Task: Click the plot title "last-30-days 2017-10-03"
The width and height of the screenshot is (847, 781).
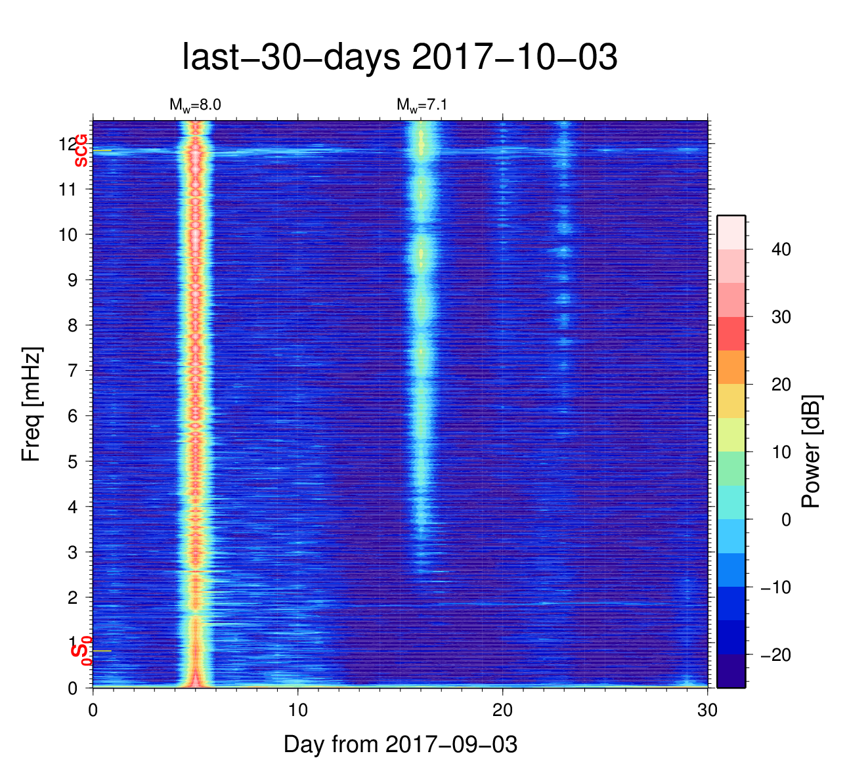Action: click(x=399, y=58)
